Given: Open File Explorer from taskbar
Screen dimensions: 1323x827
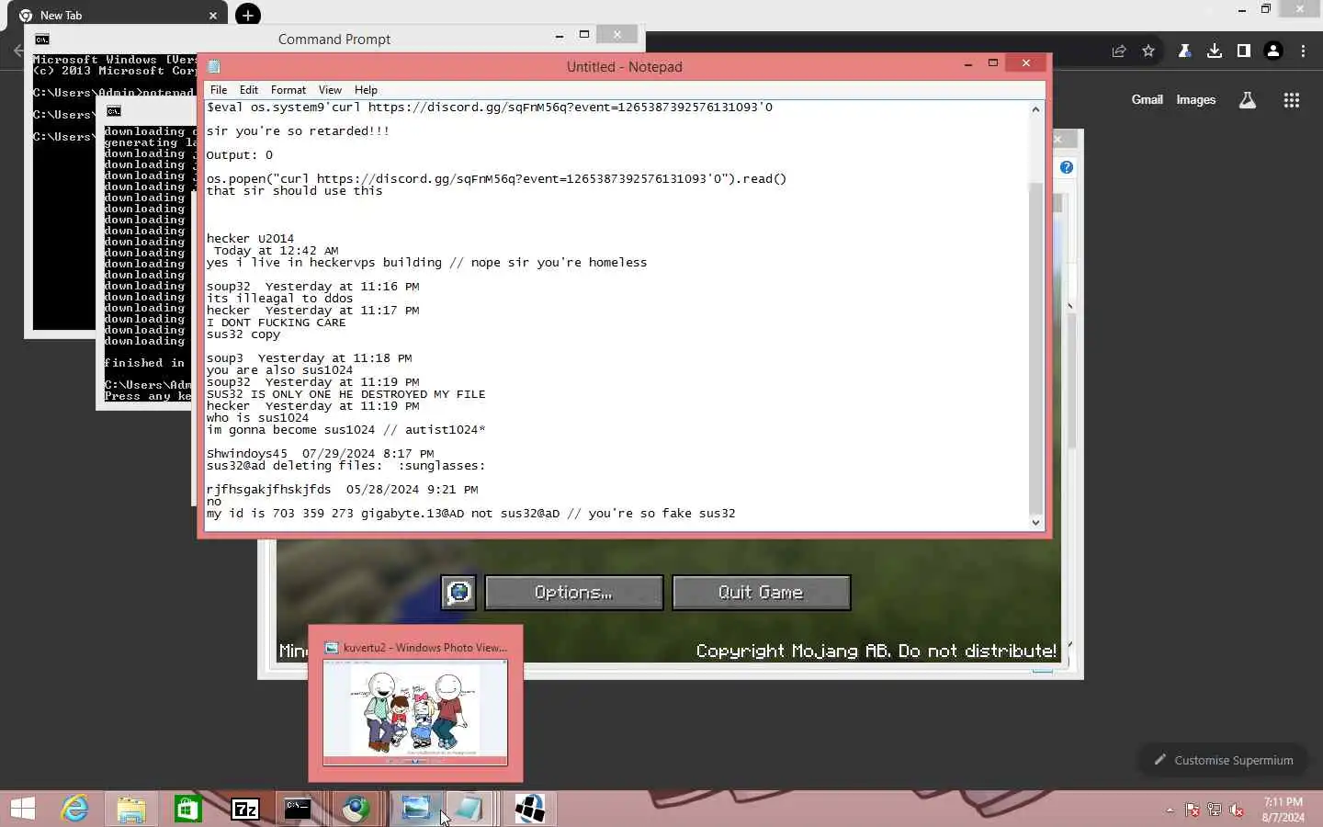Looking at the screenshot, I should (131, 809).
